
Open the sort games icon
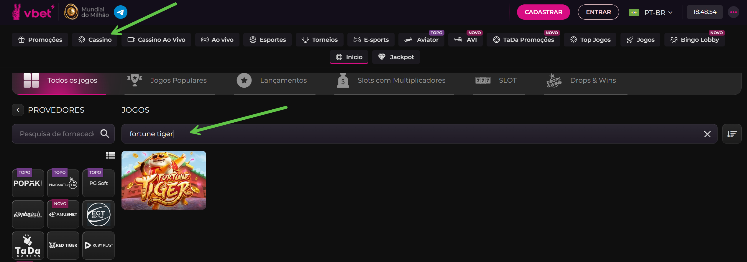tap(731, 134)
